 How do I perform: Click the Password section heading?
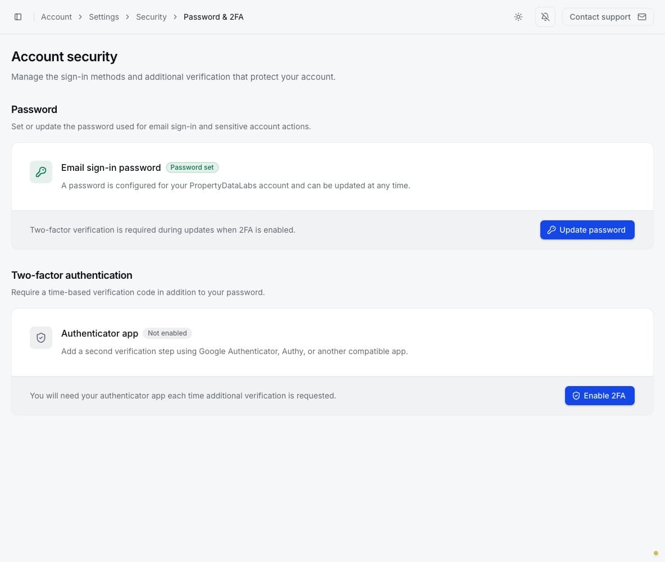click(34, 110)
